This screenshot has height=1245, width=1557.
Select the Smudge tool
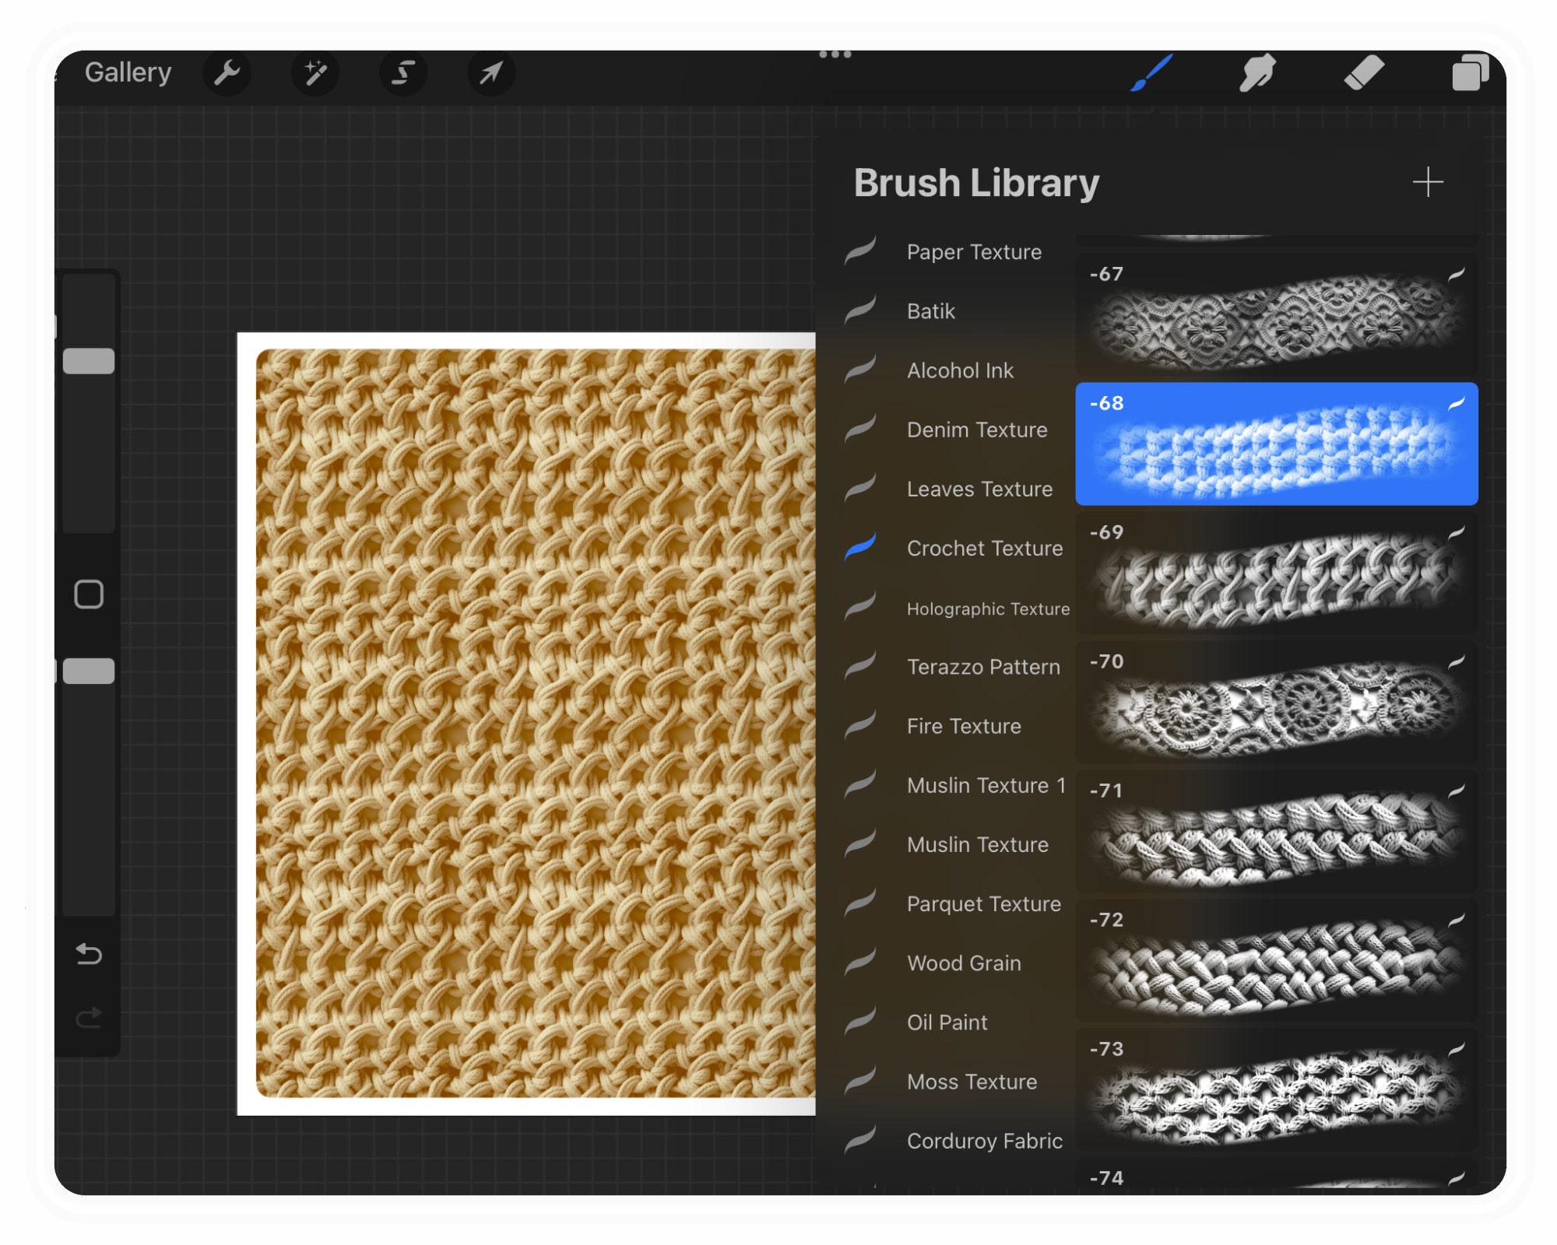[1259, 72]
